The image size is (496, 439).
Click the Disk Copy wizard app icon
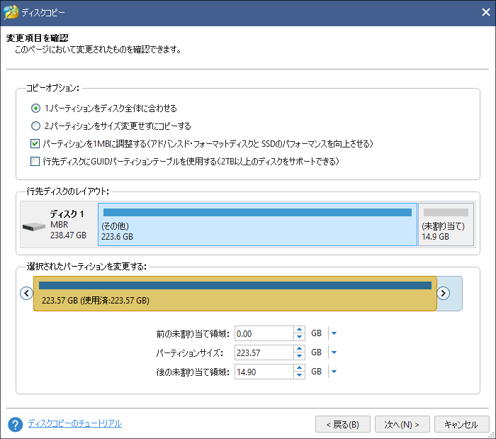pos(11,12)
